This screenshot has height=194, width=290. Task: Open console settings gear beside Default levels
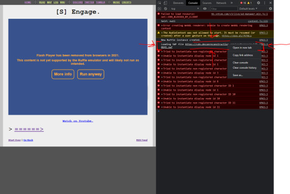270,9
